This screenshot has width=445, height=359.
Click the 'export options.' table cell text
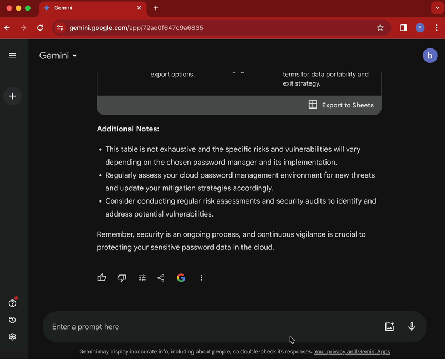tap(172, 75)
